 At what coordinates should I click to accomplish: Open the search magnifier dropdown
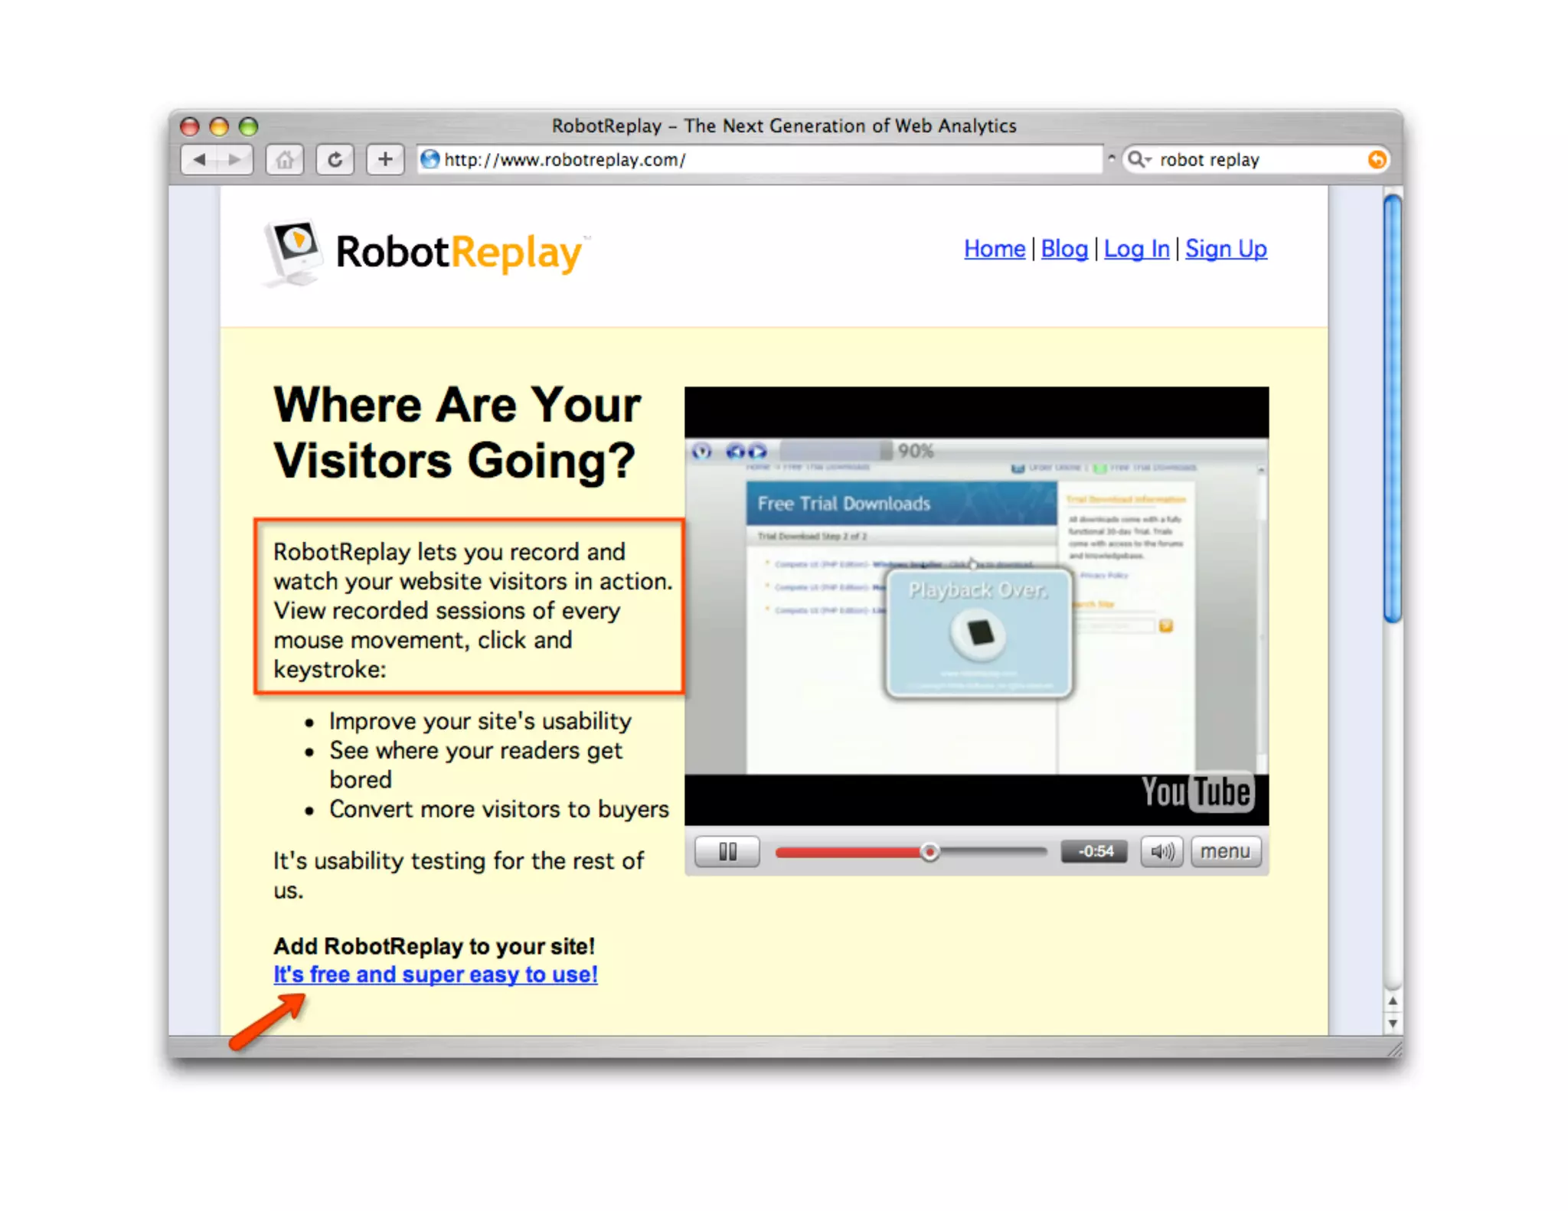1139,159
